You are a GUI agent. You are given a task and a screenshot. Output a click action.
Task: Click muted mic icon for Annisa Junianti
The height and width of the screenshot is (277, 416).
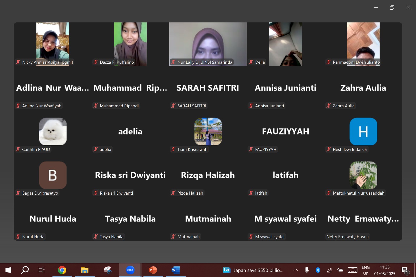point(251,105)
